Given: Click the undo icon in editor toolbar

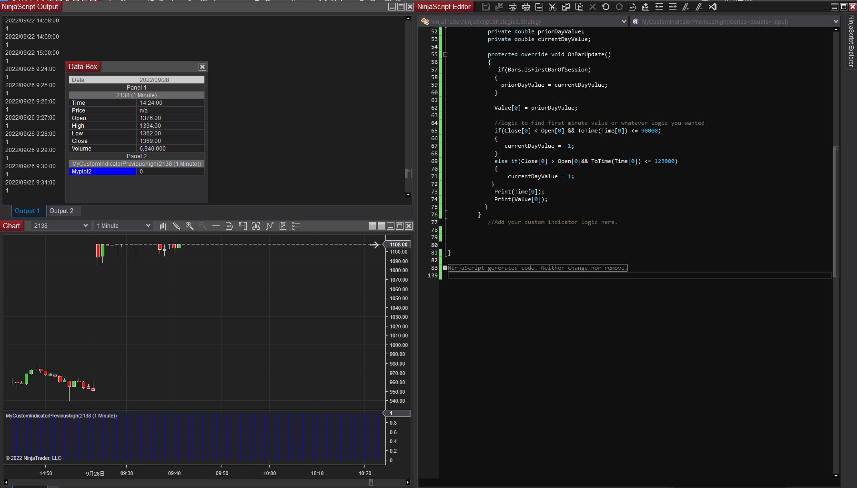Looking at the screenshot, I should [606, 7].
